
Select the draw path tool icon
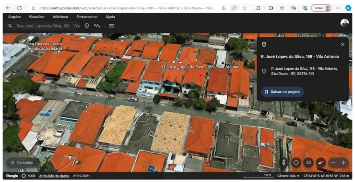[x=97, y=26]
